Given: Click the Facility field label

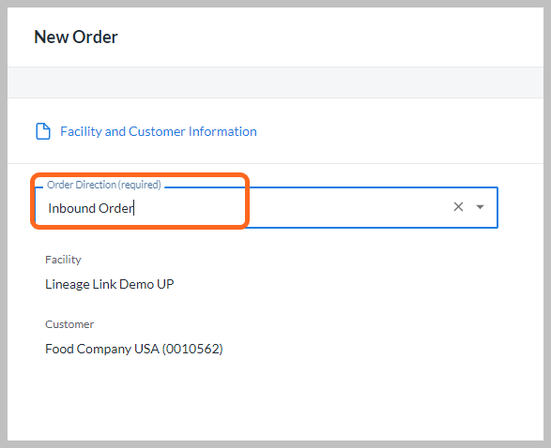Looking at the screenshot, I should pos(63,260).
